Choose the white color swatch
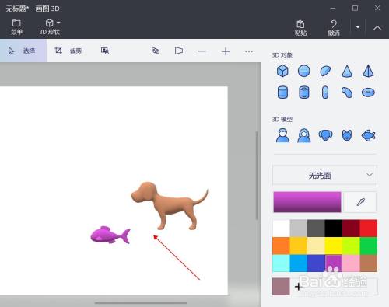Screen dimensions: 389x307 [x=281, y=229]
